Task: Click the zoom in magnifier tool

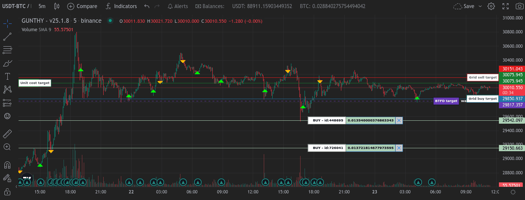Action: [x=7, y=147]
